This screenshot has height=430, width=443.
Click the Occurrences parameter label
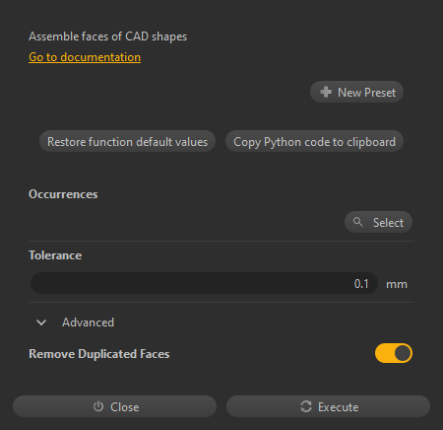63,194
